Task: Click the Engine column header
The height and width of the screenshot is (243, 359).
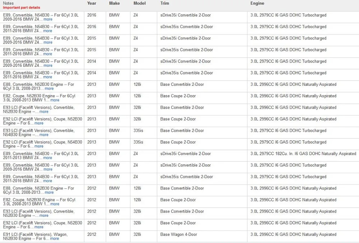Action: [257, 3]
